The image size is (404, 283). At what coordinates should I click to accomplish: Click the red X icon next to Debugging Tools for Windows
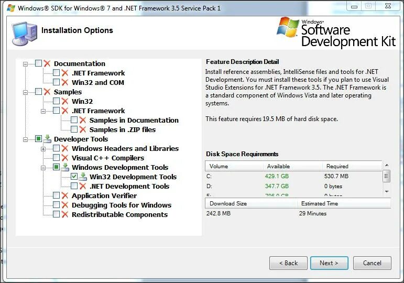click(65, 205)
